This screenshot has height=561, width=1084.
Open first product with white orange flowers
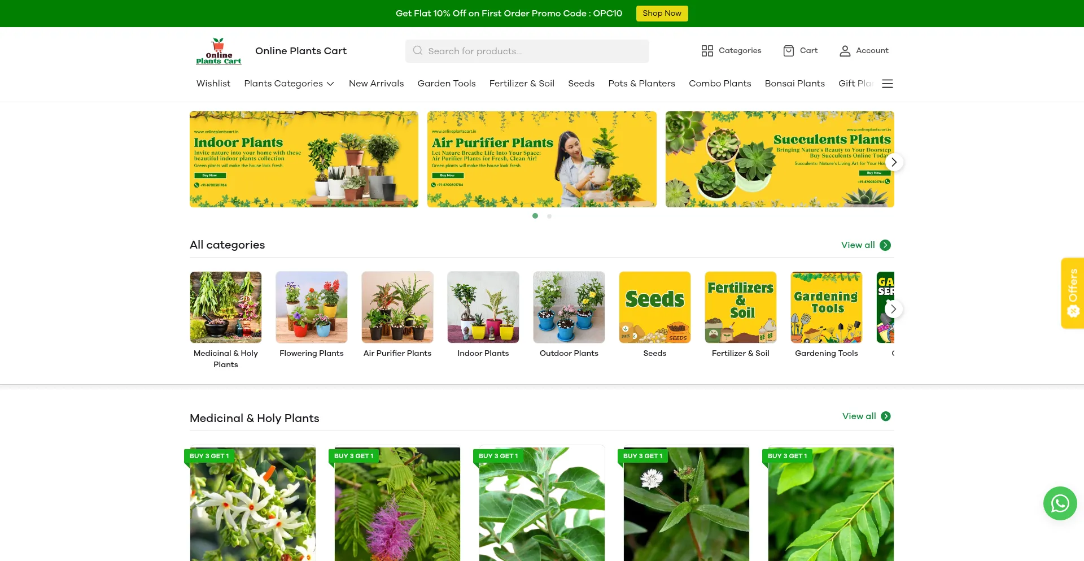[x=253, y=504]
